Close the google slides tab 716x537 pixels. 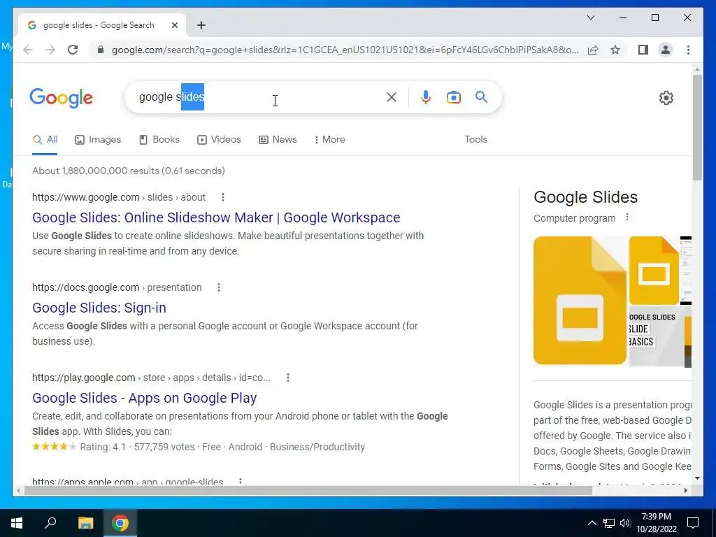pos(174,25)
